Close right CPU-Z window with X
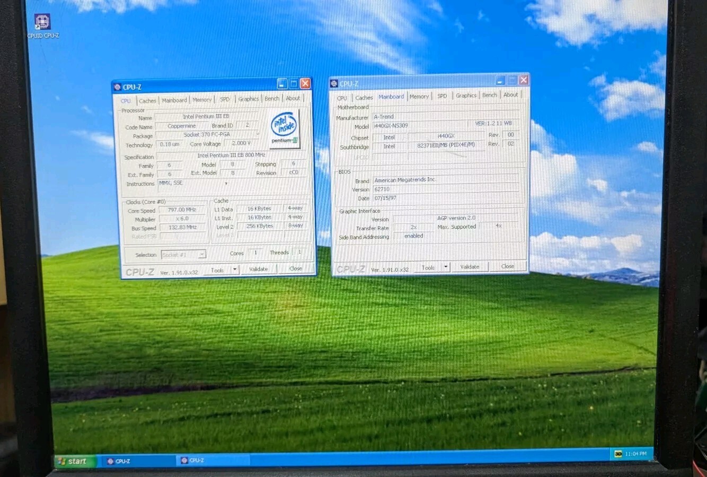Screen dimensions: 707x477 (x=523, y=80)
